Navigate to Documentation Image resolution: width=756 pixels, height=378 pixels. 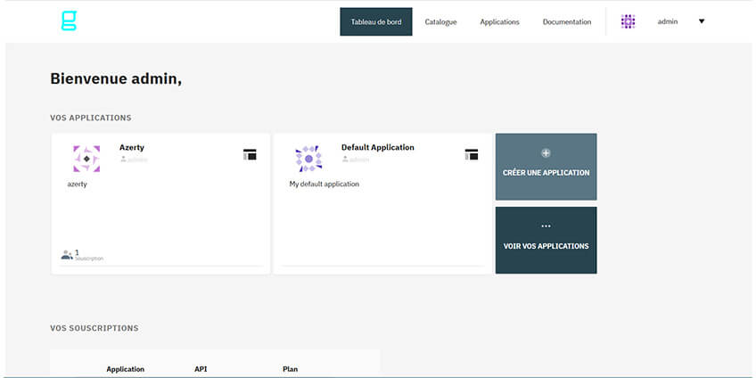pyautogui.click(x=566, y=21)
